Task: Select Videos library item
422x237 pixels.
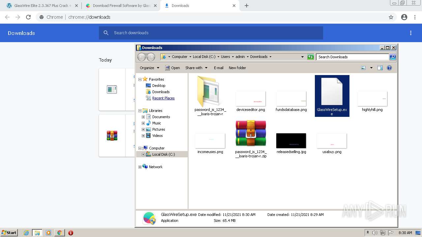Action: [x=157, y=136]
